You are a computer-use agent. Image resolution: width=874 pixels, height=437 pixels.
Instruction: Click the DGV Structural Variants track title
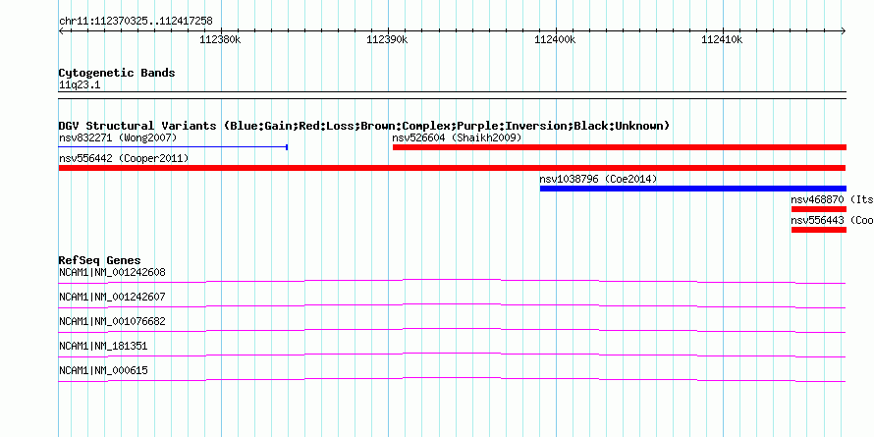point(364,126)
